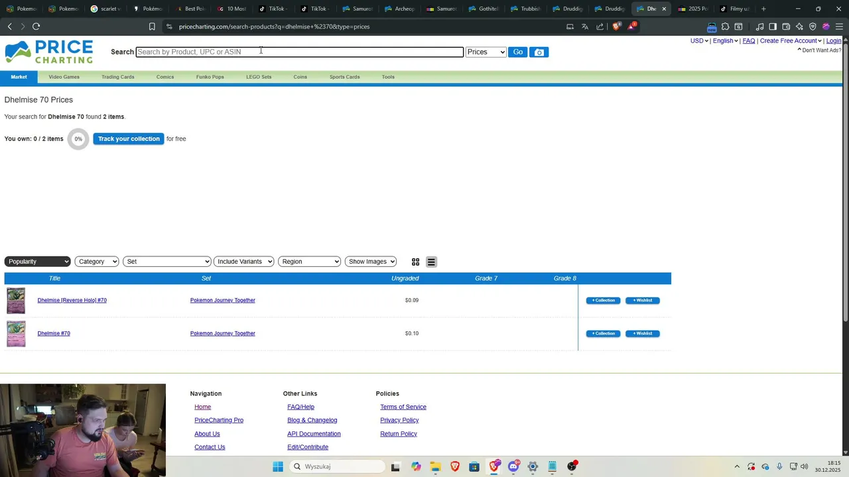Open Copilot icon in taskbar
This screenshot has width=849, height=477.
pyautogui.click(x=416, y=466)
